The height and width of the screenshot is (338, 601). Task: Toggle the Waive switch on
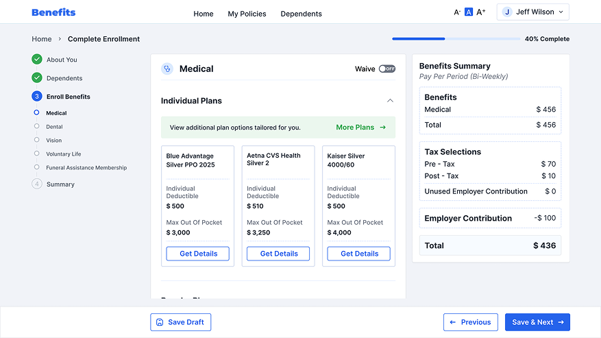pyautogui.click(x=387, y=69)
